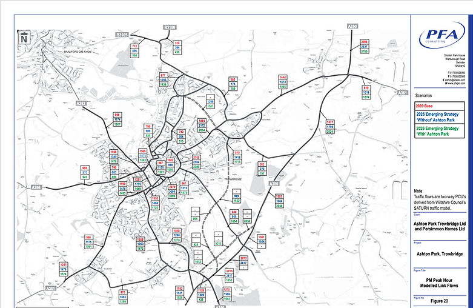Click the A361 label near the right edge
The image size is (473, 308).
(x=402, y=93)
